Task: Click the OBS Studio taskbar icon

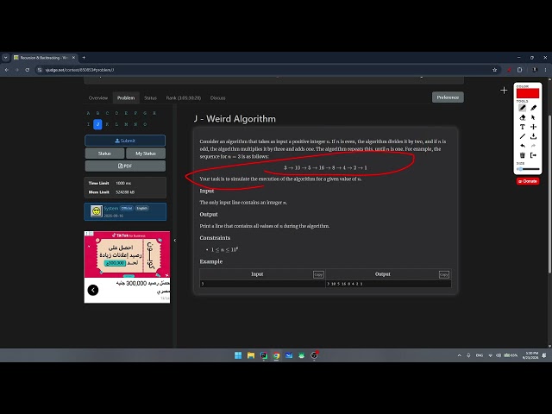Action: coord(314,355)
